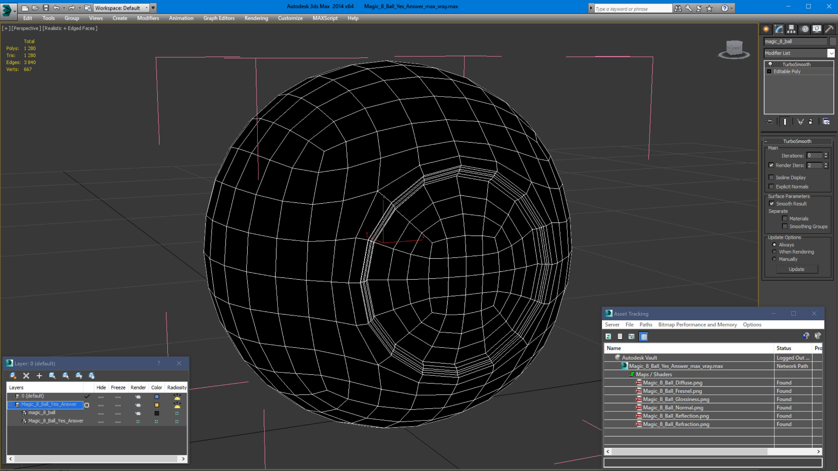This screenshot has width=838, height=471.
Task: Click the Asset Tracking refresh icon
Action: [608, 336]
